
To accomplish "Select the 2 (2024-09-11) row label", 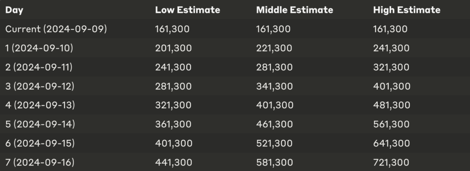I will 39,67.
